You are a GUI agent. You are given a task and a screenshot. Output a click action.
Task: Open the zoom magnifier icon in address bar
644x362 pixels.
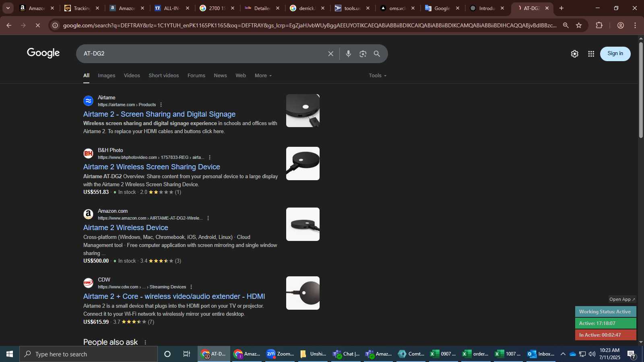(x=566, y=25)
